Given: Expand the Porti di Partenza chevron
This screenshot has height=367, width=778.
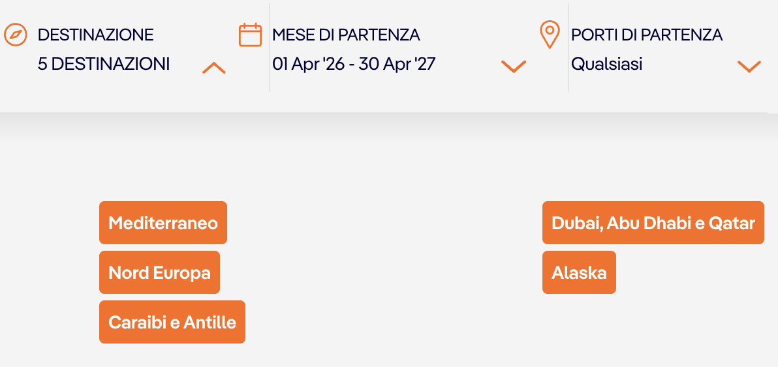Looking at the screenshot, I should [x=749, y=66].
